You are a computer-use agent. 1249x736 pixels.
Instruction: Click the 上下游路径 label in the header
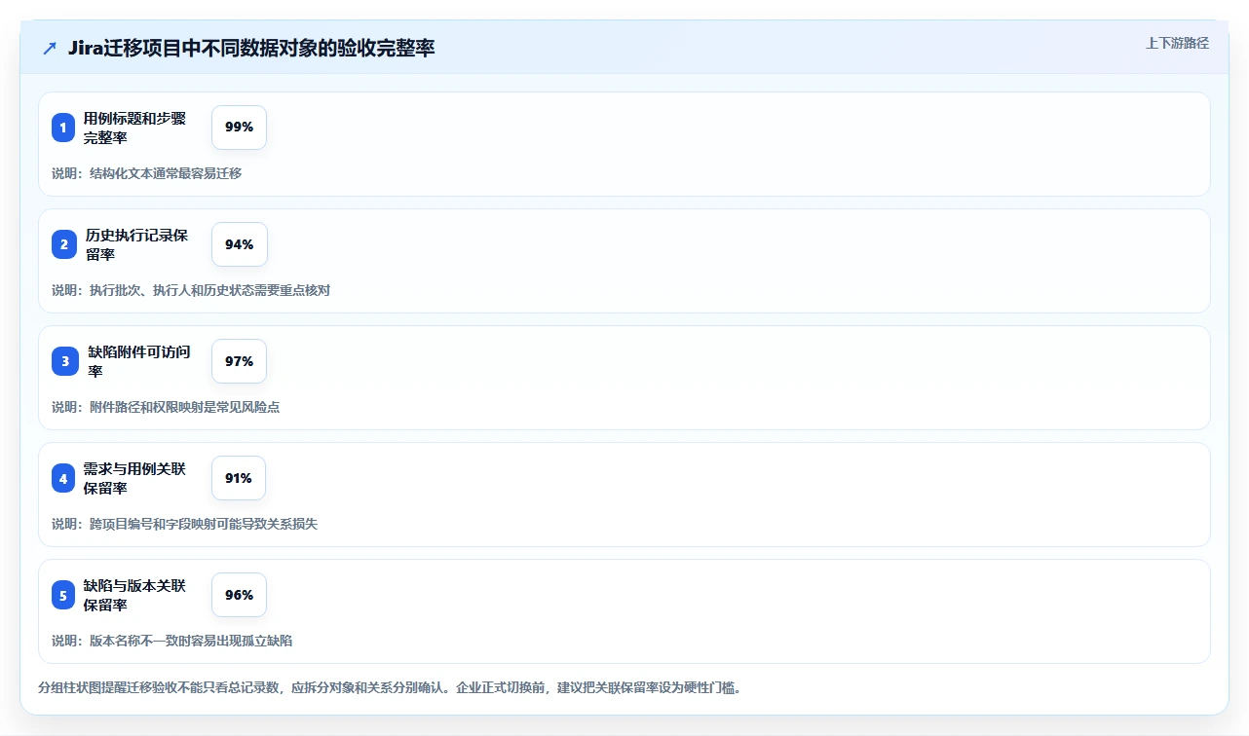click(1177, 43)
